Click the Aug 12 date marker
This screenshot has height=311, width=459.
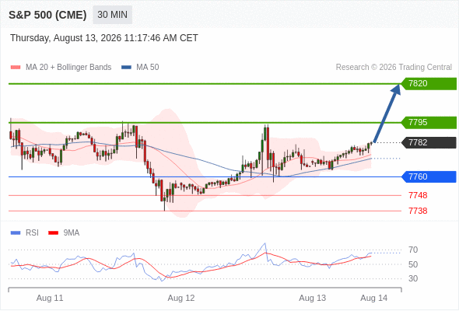tap(181, 298)
